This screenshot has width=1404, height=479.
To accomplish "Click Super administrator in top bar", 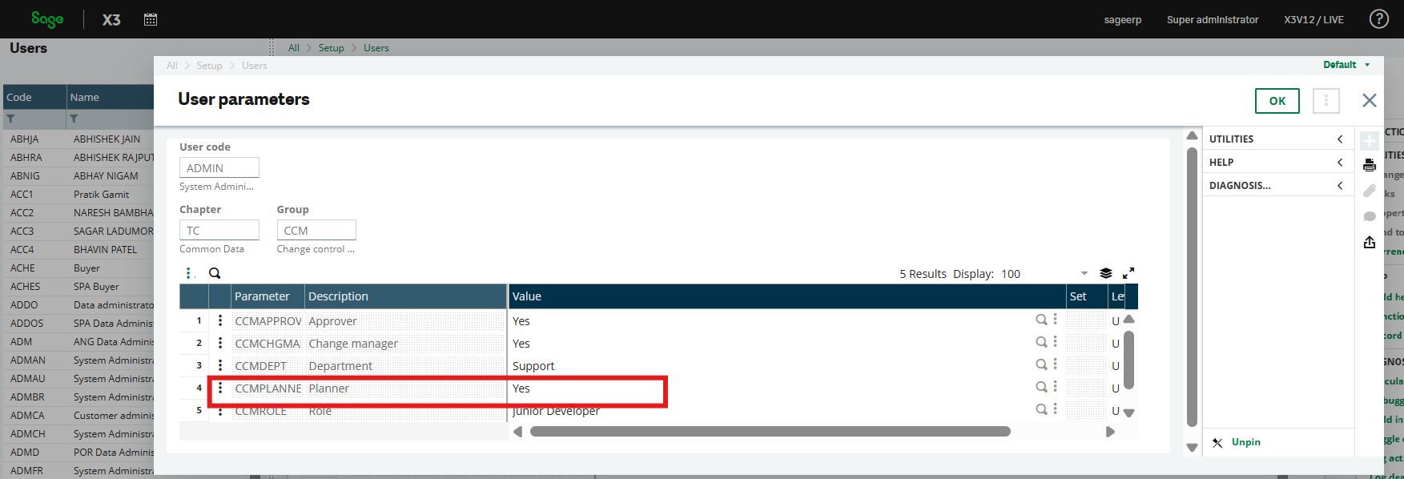I will [x=1213, y=20].
